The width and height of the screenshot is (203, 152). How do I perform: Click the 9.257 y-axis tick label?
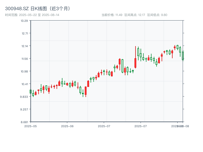[24, 109]
